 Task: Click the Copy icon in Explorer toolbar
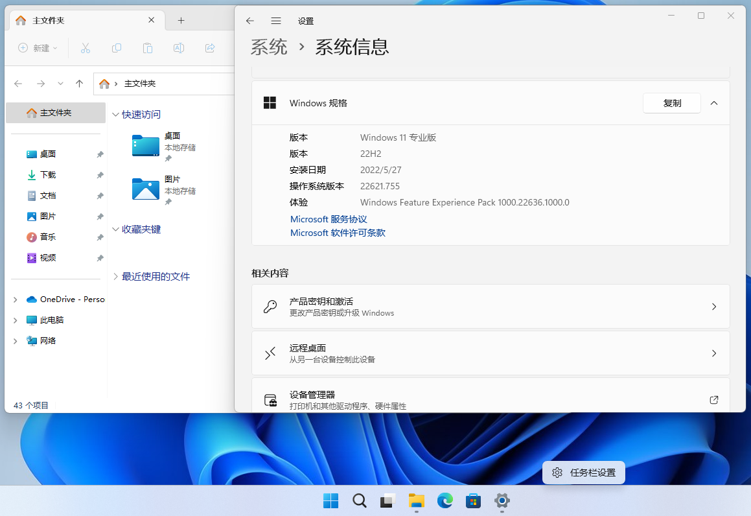(117, 48)
